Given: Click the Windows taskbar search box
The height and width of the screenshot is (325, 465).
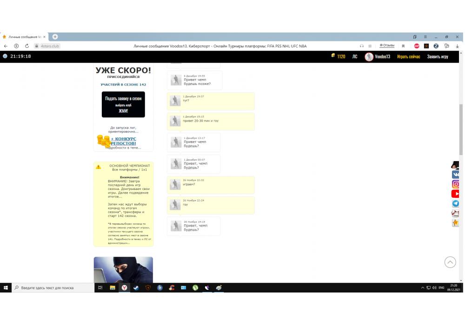Looking at the screenshot, I should [53, 287].
